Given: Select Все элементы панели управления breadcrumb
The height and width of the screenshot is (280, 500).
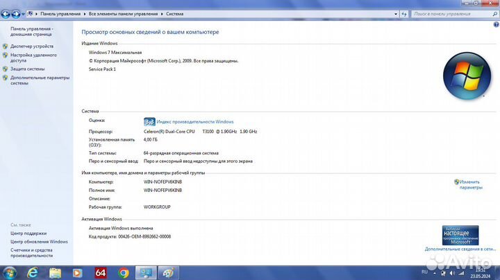Looking at the screenshot, I should click(x=125, y=12).
